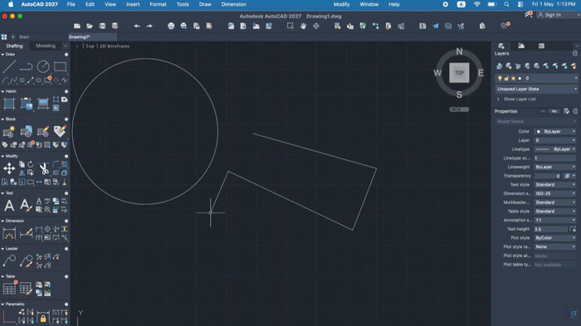Screen dimensions: 581x326
Task: Click the 2D Wireframe visual style label
Action: coord(115,46)
